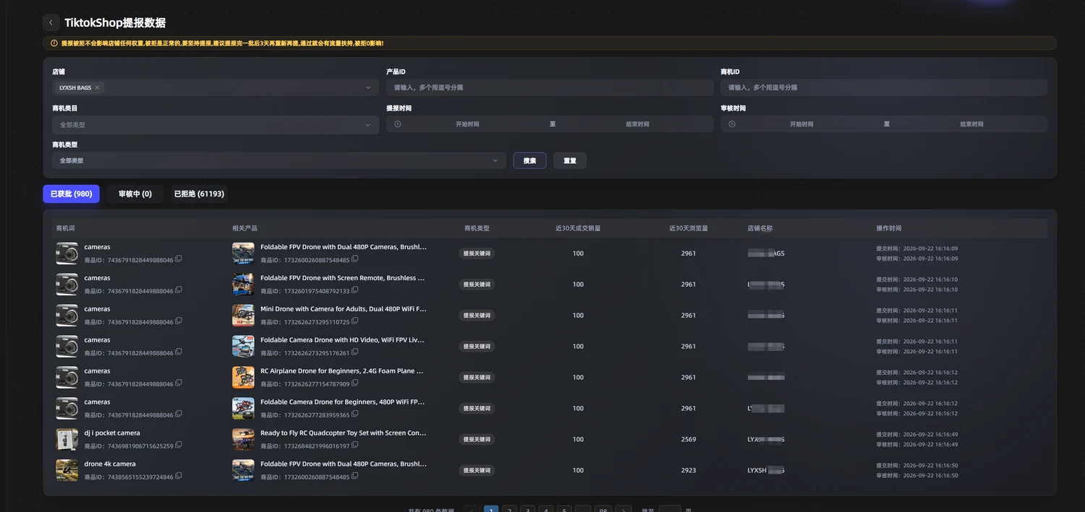
Task: Open the dj i pocket camera thumbnail
Action: pyautogui.click(x=67, y=439)
